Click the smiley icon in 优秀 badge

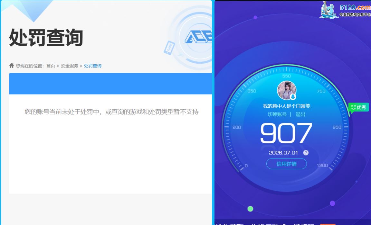pyautogui.click(x=353, y=107)
